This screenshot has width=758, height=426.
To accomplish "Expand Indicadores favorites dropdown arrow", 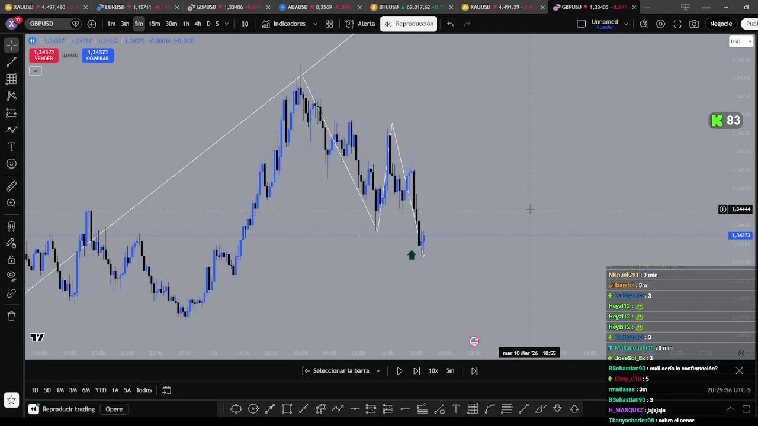I will coord(314,24).
